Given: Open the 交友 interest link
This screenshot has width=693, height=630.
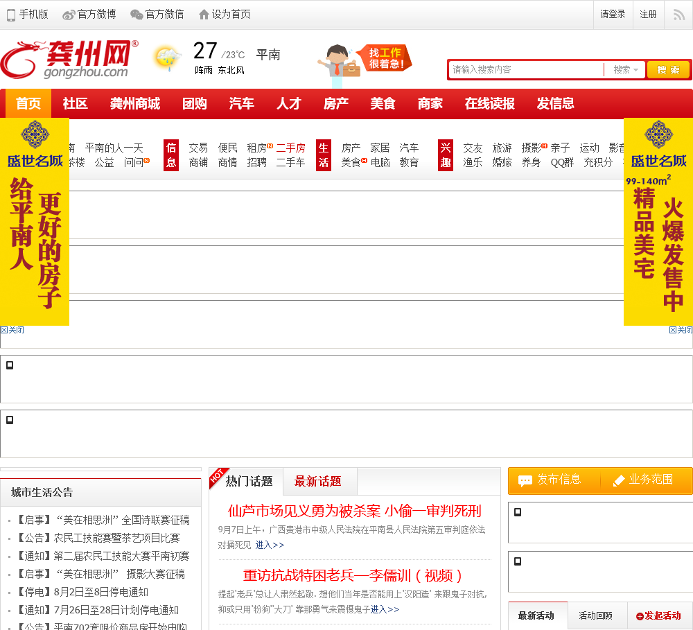Looking at the screenshot, I should tap(473, 148).
